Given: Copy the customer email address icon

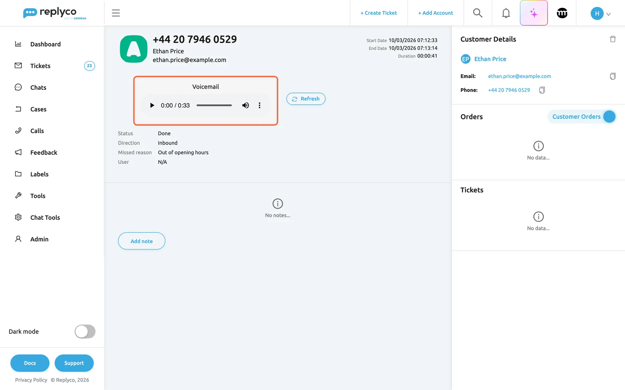Looking at the screenshot, I should (x=613, y=76).
